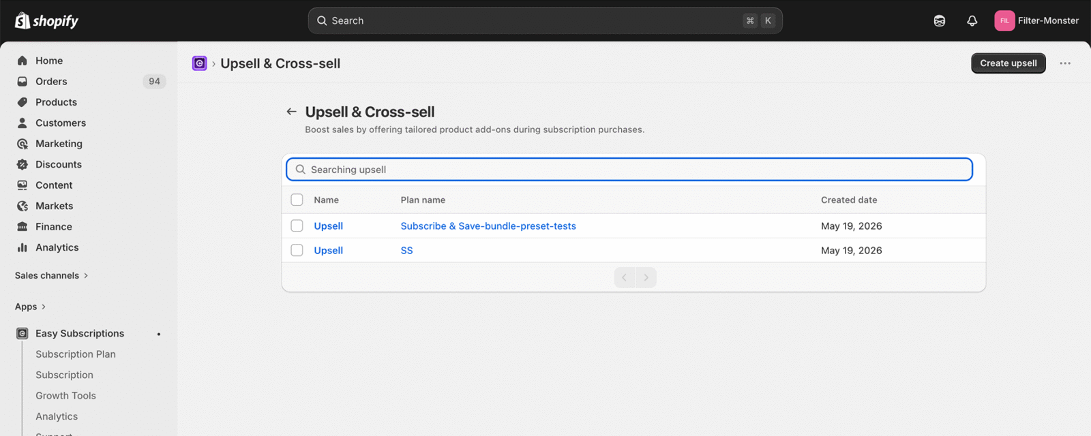The width and height of the screenshot is (1091, 436).
Task: Open the three-dot more actions menu
Action: click(1065, 63)
